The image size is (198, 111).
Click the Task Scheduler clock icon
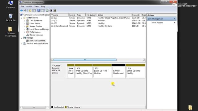point(28,21)
